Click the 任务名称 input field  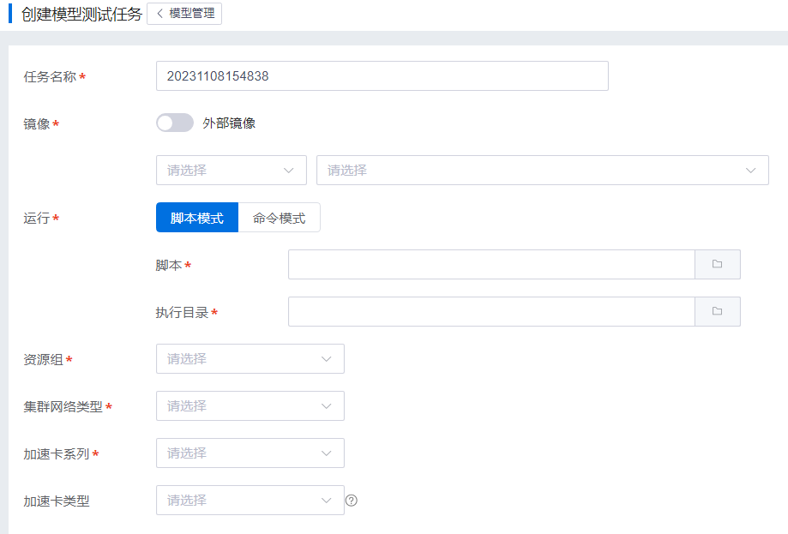click(x=382, y=76)
